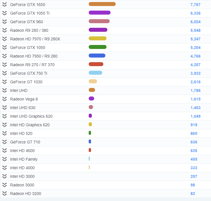The image size is (211, 201).
Task: Click the red Radeon R9 270 score bar
Action: [x=96, y=64]
